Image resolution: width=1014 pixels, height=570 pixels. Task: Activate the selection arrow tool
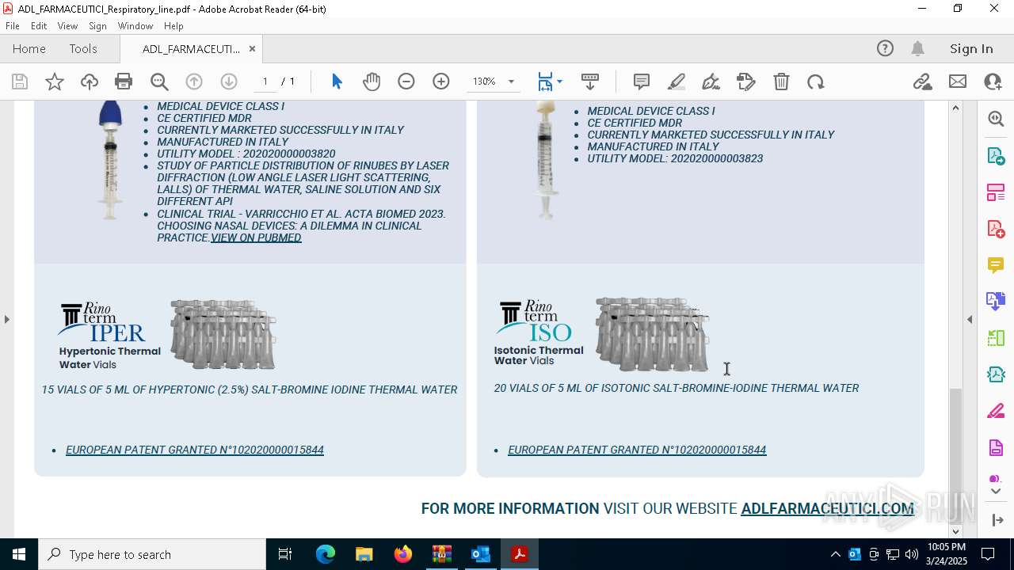pos(337,82)
